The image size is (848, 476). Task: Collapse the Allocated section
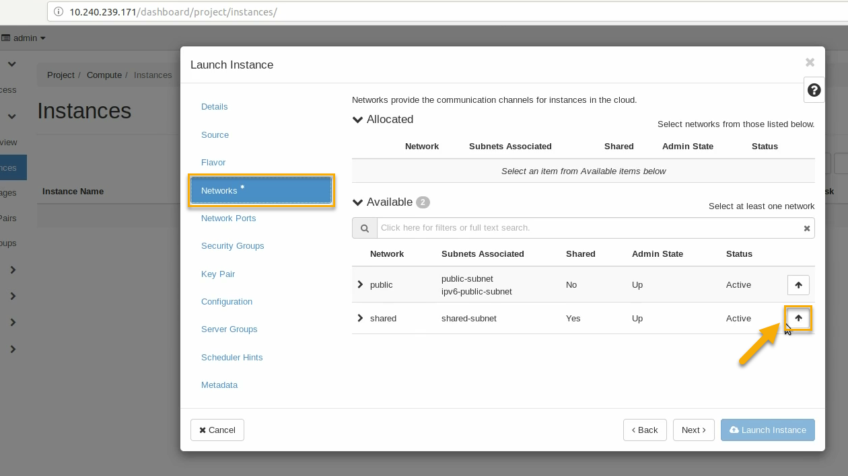(x=358, y=120)
